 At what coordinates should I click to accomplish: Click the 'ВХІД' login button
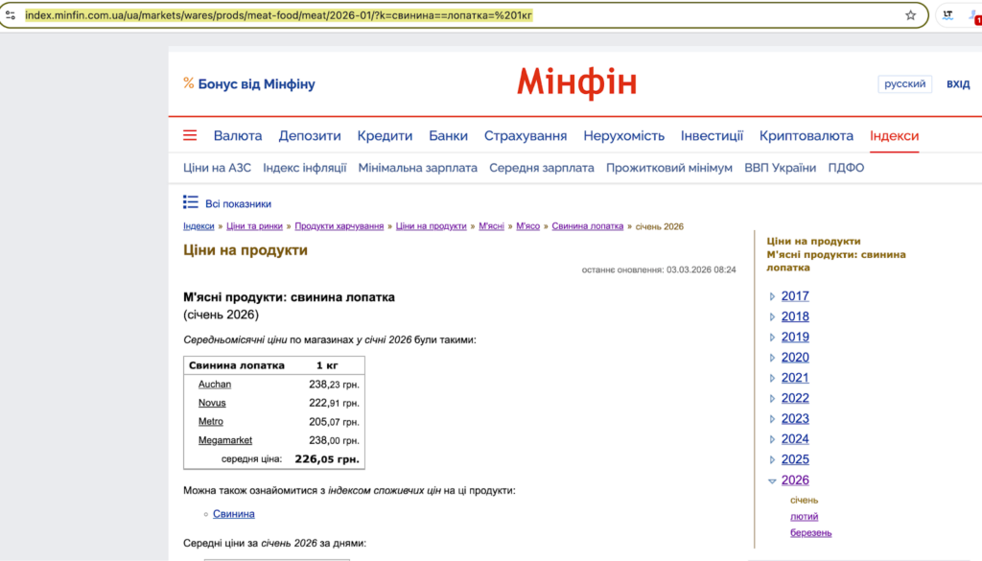[x=958, y=84]
